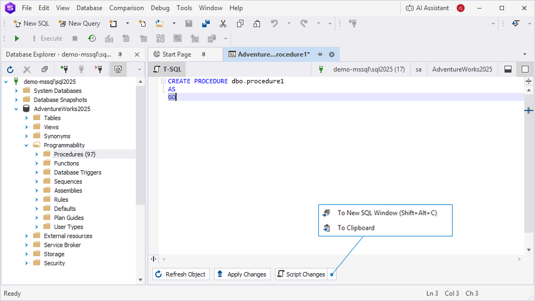This screenshot has height=301, width=535.
Task: Click the open file folder icon
Action: point(159,23)
